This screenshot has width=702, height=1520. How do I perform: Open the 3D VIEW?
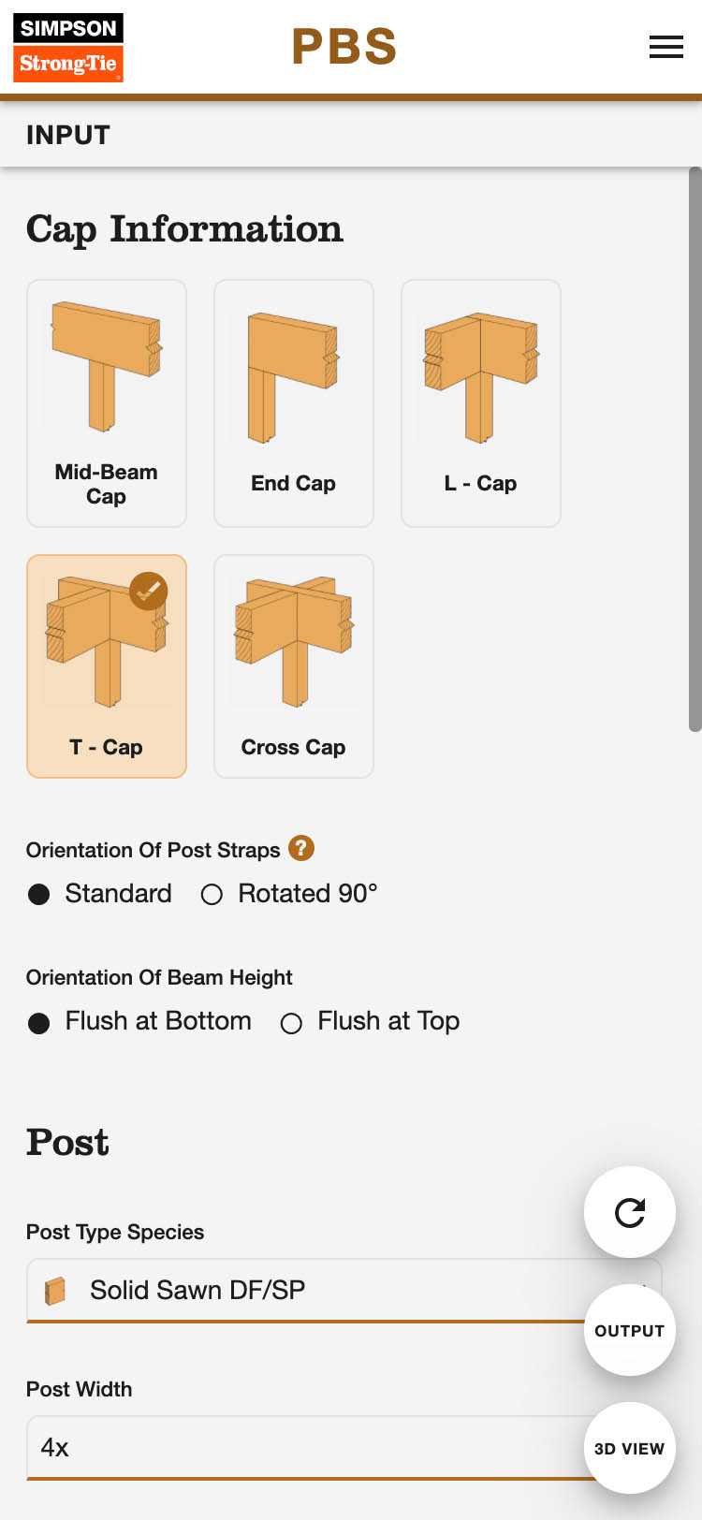click(630, 1448)
